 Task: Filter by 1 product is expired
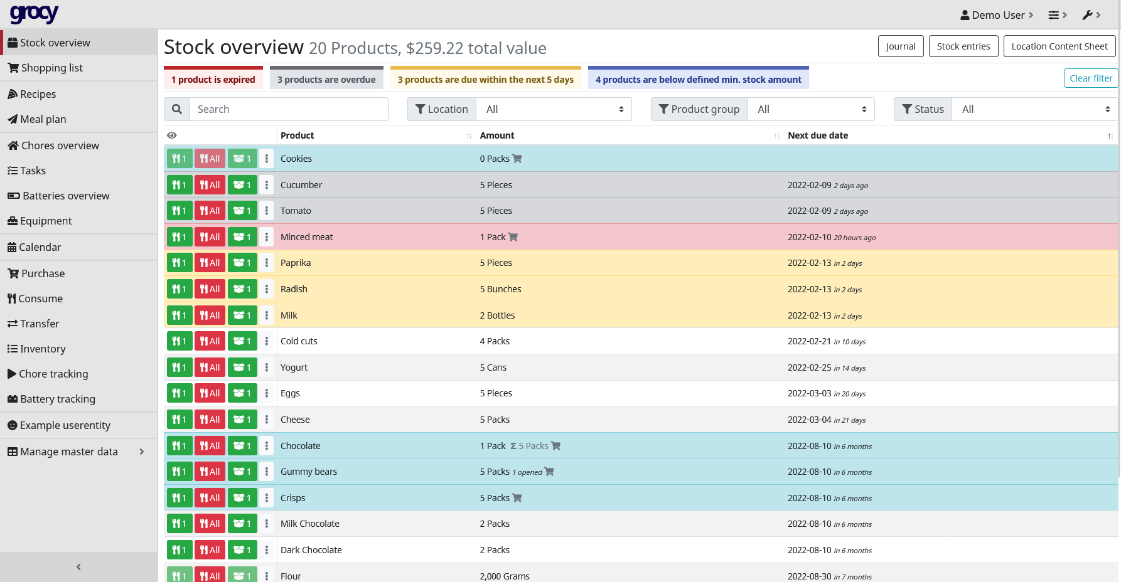point(213,80)
